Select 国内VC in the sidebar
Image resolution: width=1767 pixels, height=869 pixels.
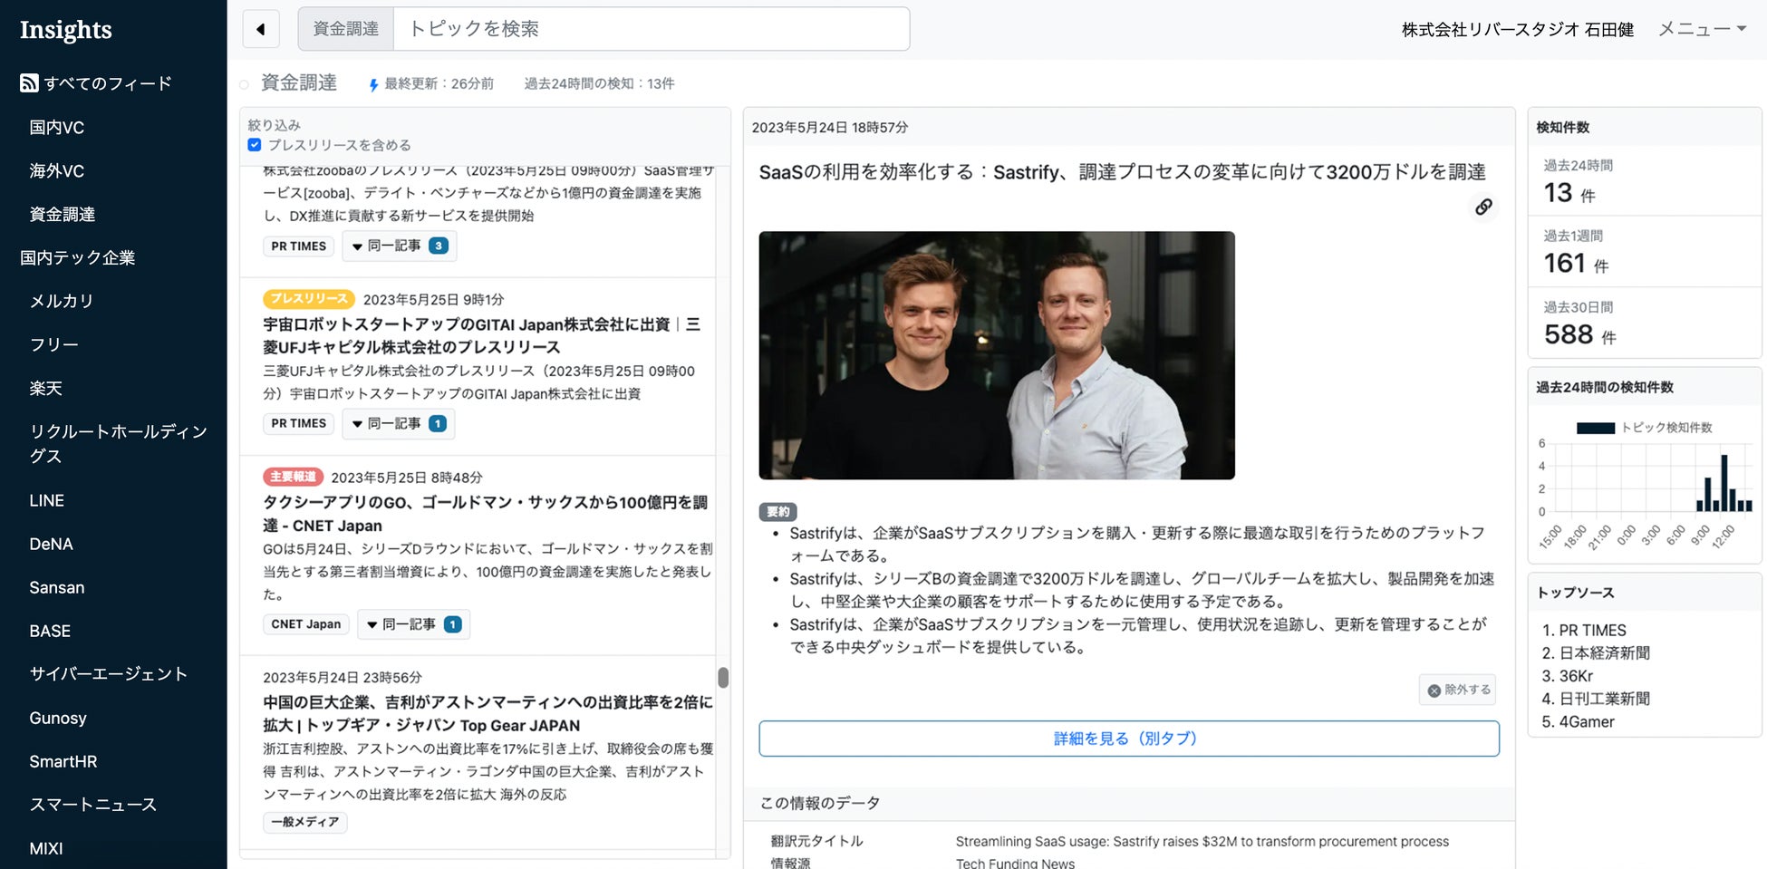click(x=56, y=128)
